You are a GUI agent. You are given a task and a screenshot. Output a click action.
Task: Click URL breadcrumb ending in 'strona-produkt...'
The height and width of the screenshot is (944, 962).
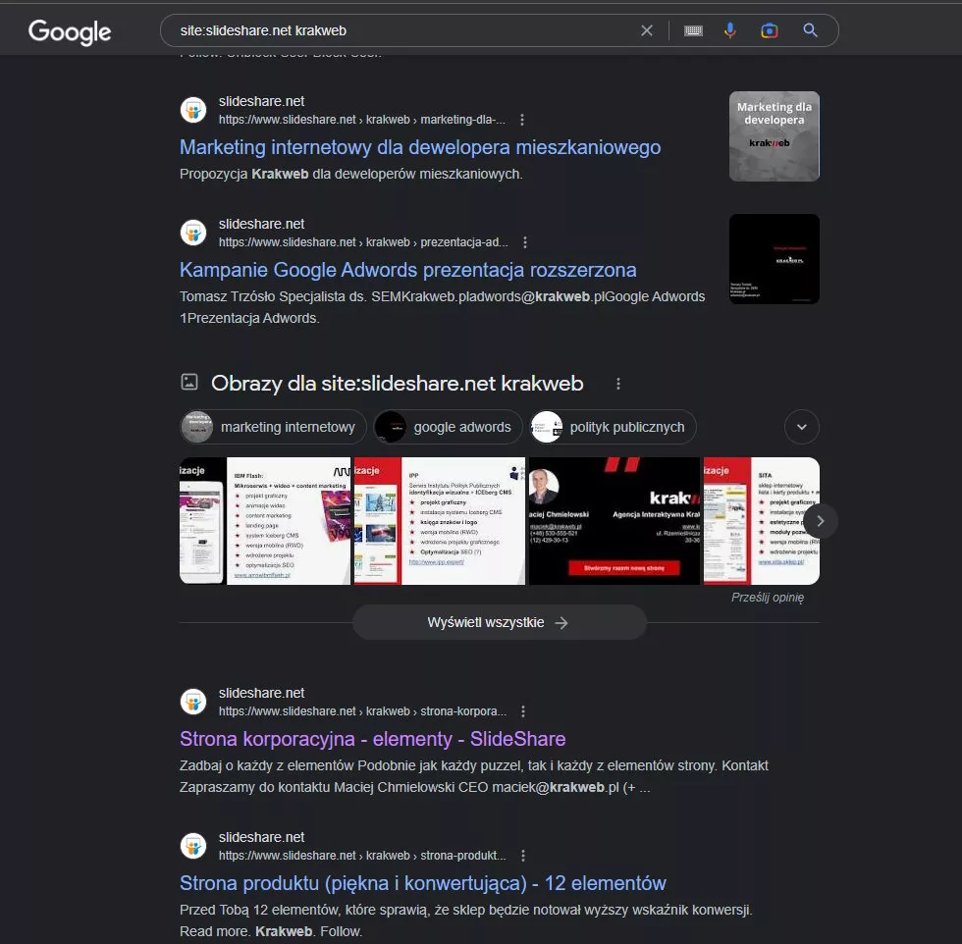(x=362, y=856)
